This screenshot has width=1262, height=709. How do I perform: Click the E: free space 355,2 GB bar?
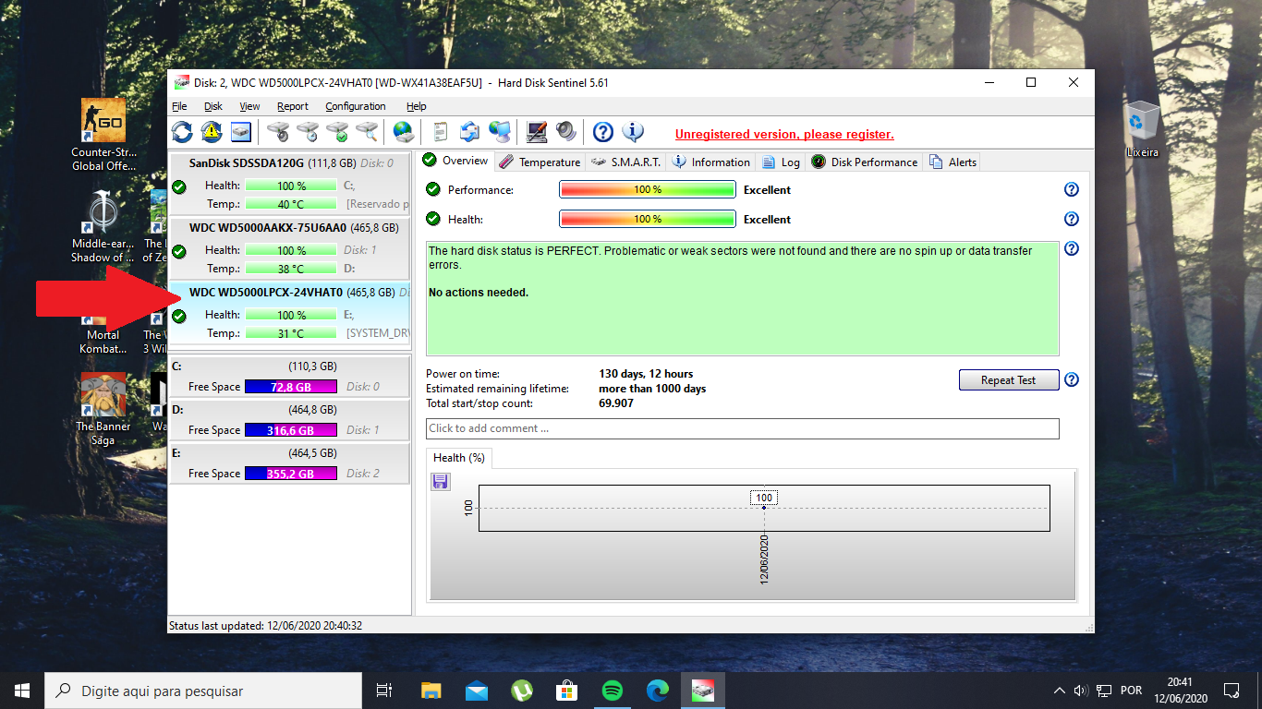tap(291, 474)
